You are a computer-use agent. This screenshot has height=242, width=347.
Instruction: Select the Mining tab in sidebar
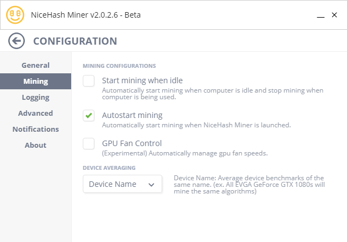click(35, 81)
